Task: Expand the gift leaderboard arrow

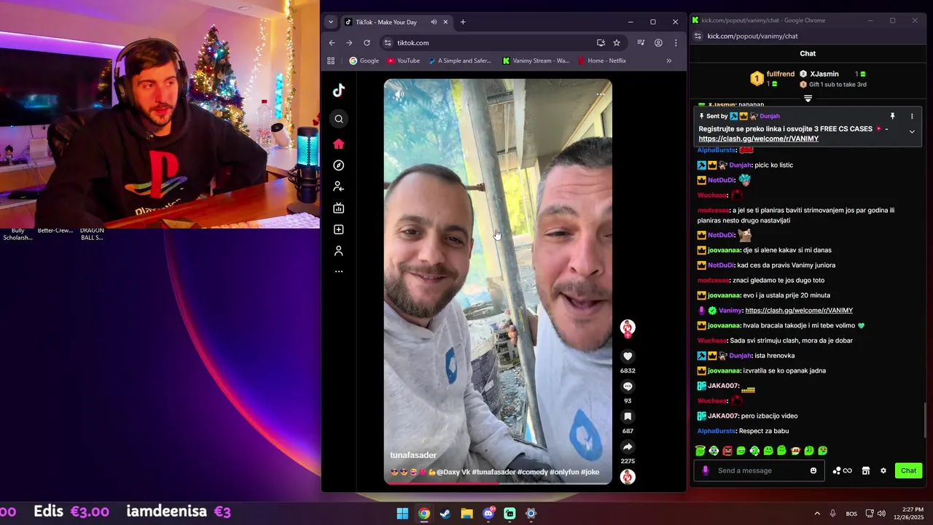Action: [x=808, y=98]
